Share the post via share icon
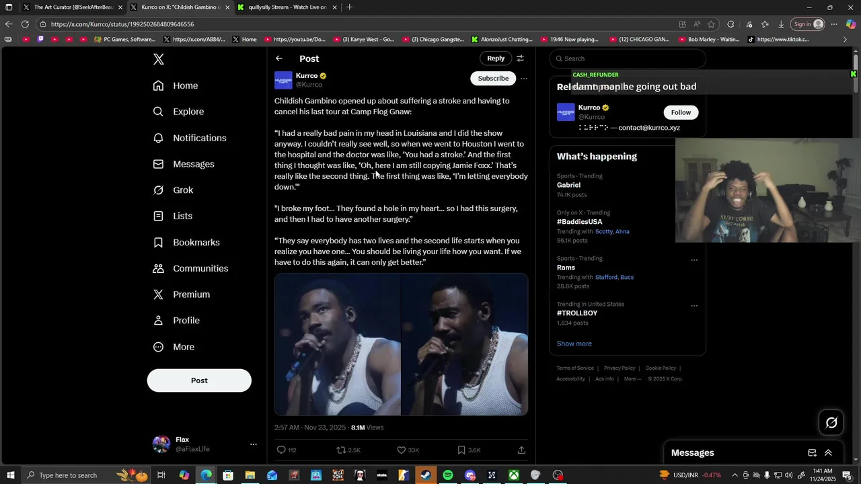Image resolution: width=861 pixels, height=484 pixels. (x=521, y=450)
